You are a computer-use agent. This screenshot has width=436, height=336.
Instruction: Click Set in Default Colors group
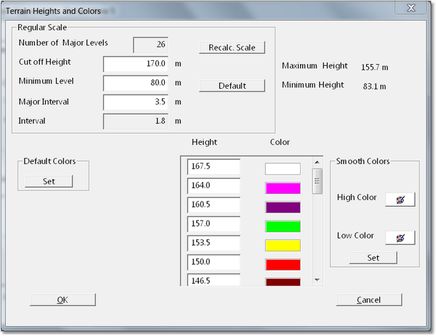click(x=49, y=181)
